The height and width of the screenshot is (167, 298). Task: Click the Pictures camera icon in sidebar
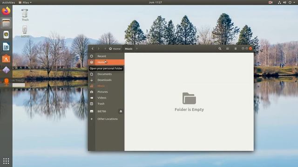[x=92, y=92]
